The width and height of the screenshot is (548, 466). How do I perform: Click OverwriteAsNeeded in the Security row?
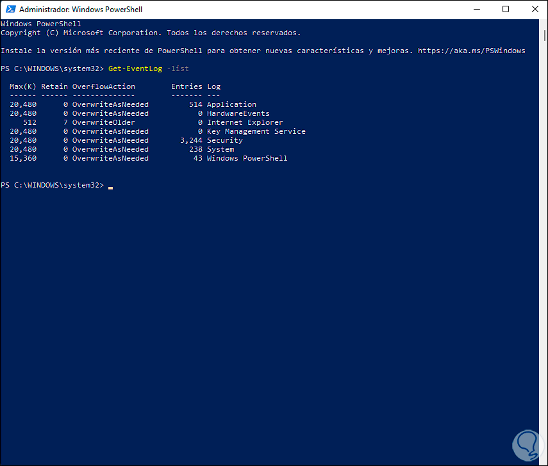110,140
